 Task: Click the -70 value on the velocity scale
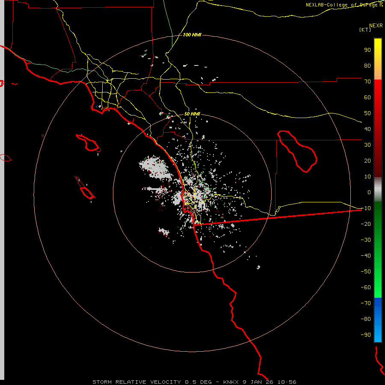point(366,303)
